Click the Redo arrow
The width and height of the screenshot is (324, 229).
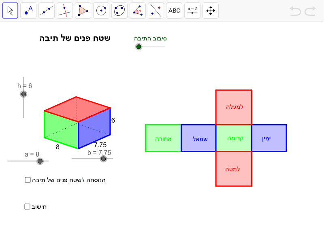tap(310, 11)
